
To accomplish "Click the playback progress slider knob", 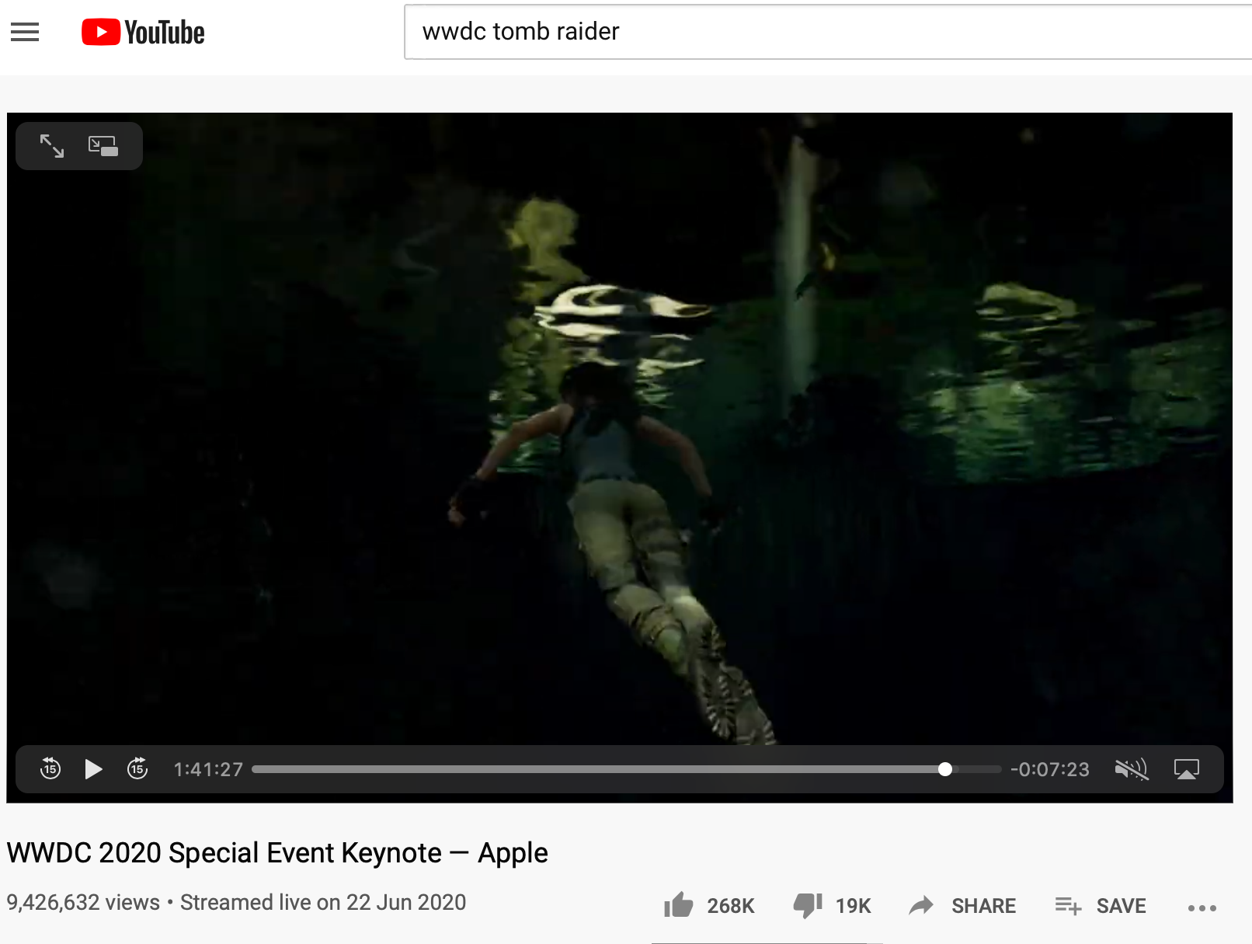I will 945,769.
